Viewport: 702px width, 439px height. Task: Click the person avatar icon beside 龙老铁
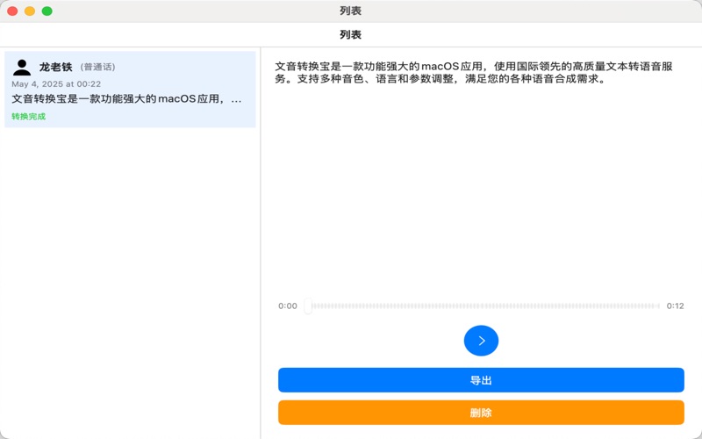pos(21,68)
